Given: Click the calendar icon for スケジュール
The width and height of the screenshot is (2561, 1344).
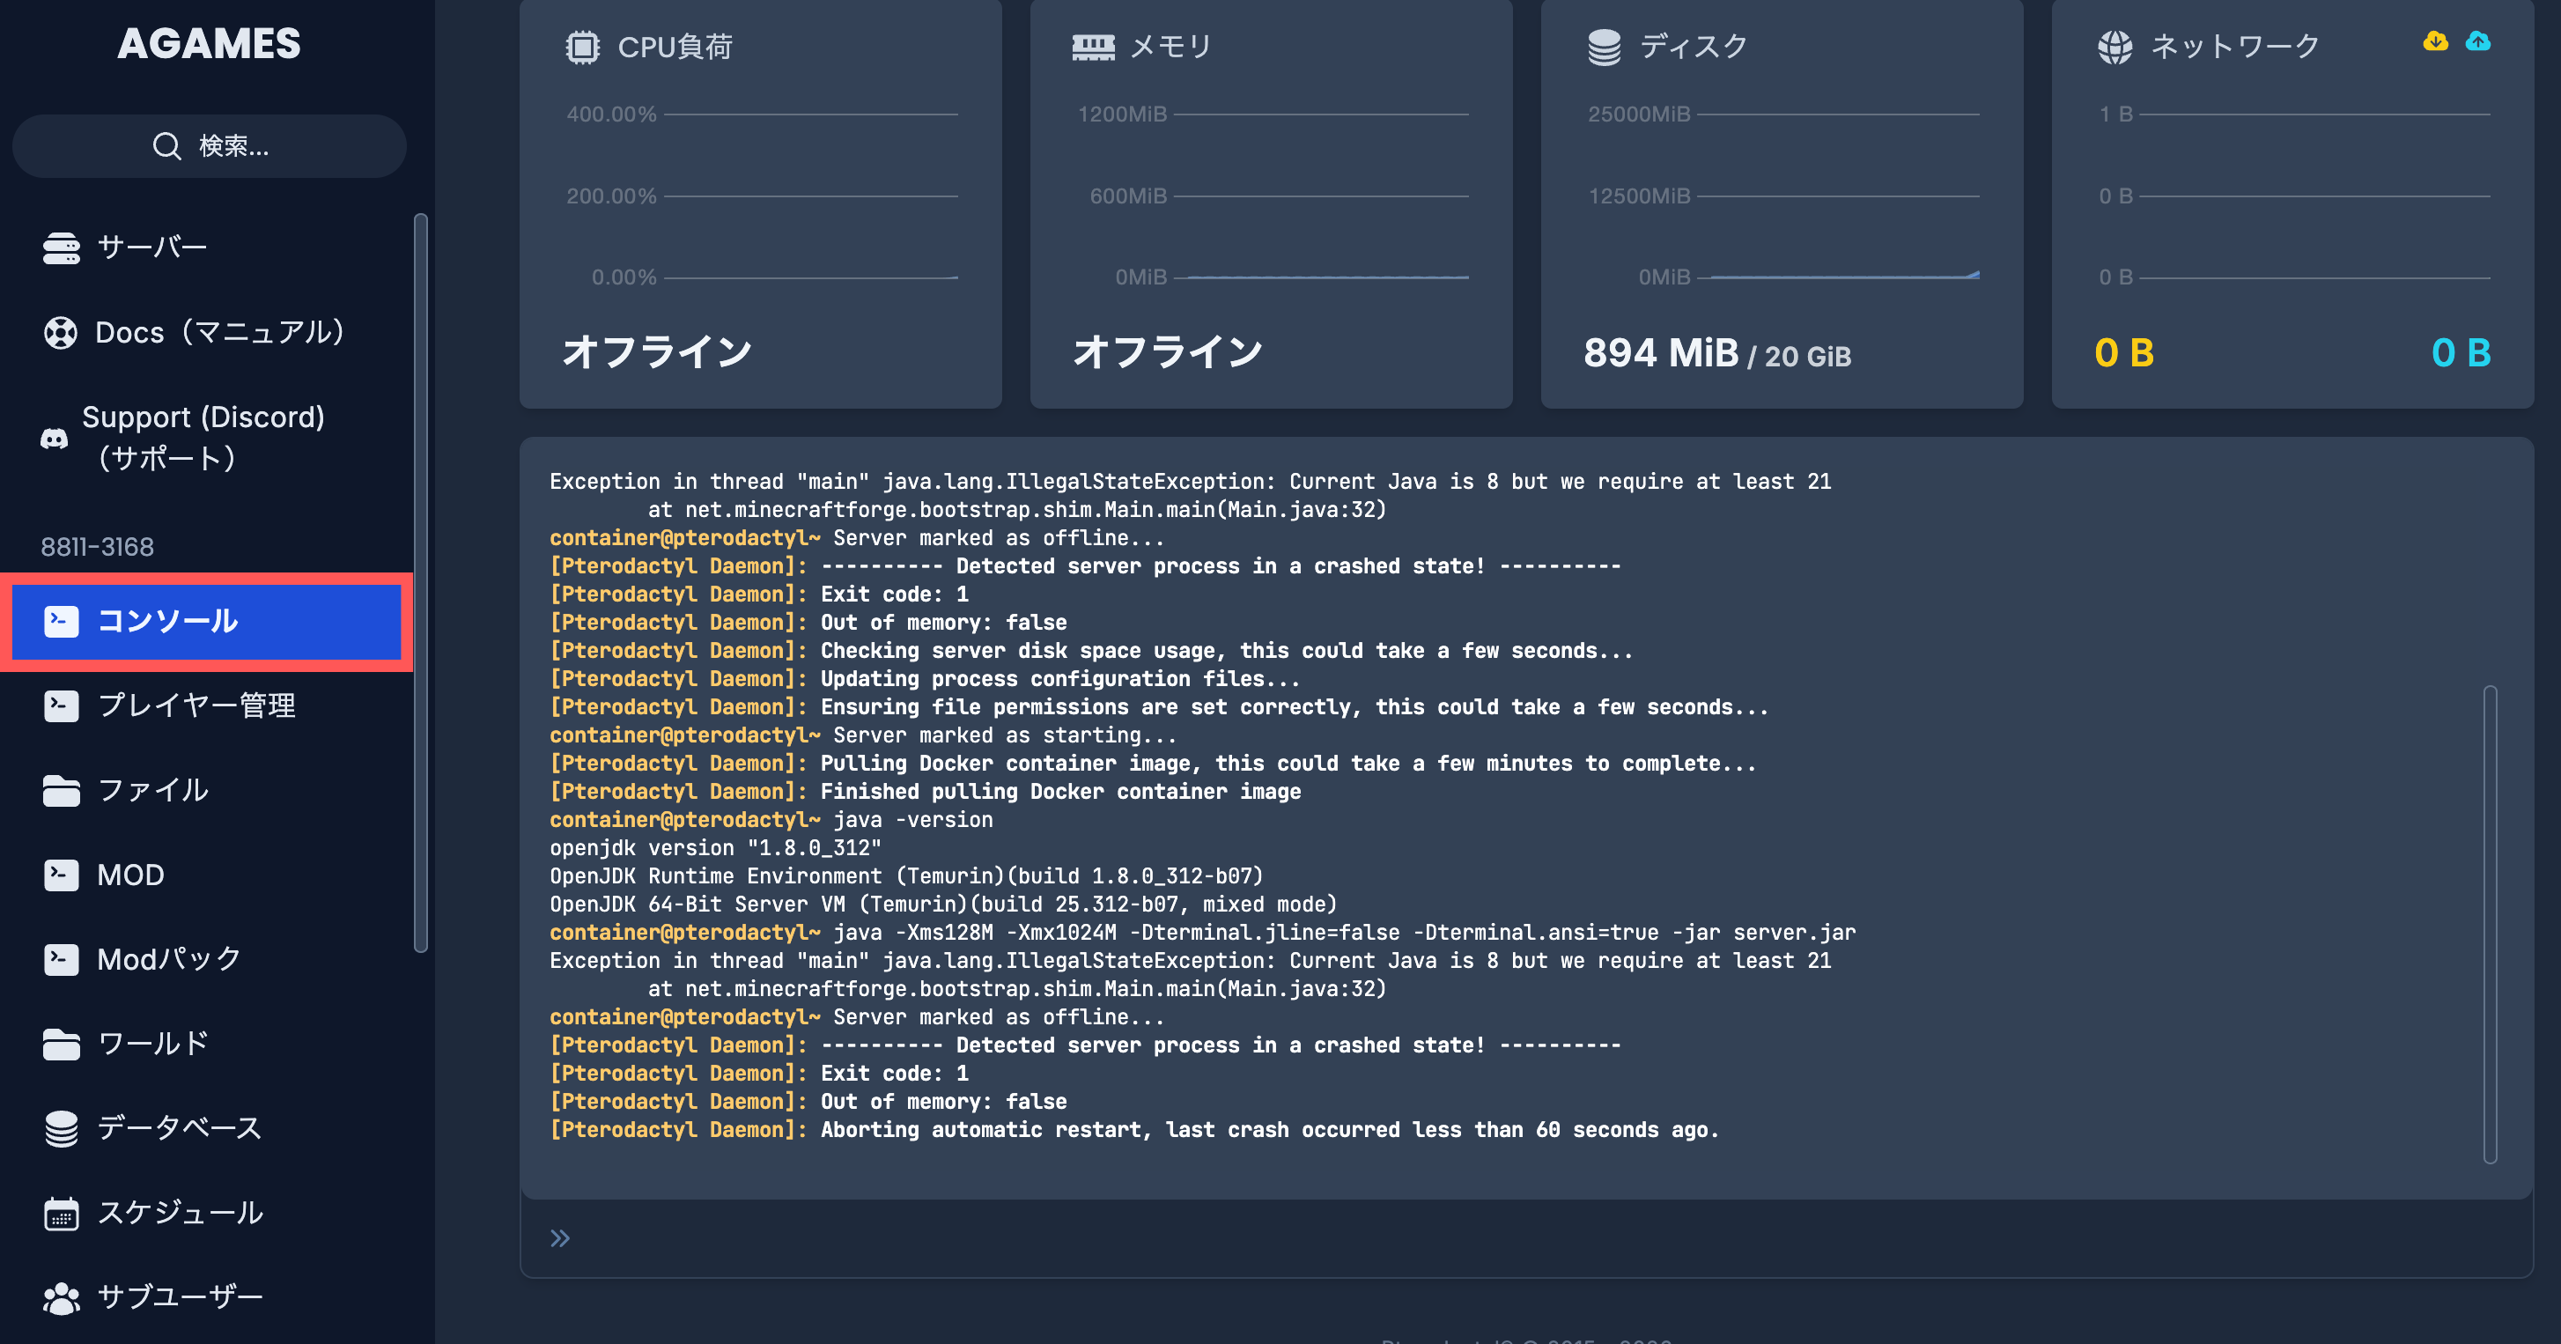Looking at the screenshot, I should [x=61, y=1213].
